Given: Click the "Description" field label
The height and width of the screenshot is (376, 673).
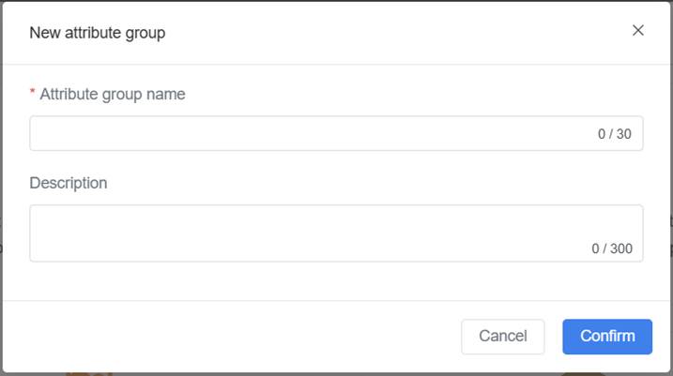Looking at the screenshot, I should coord(69,183).
